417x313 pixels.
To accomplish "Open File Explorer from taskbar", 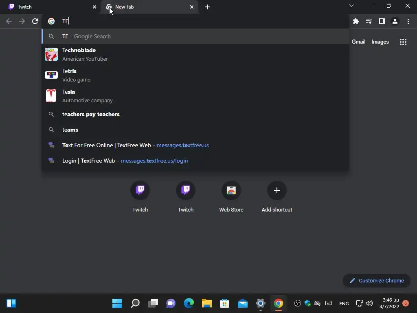I will (206, 303).
